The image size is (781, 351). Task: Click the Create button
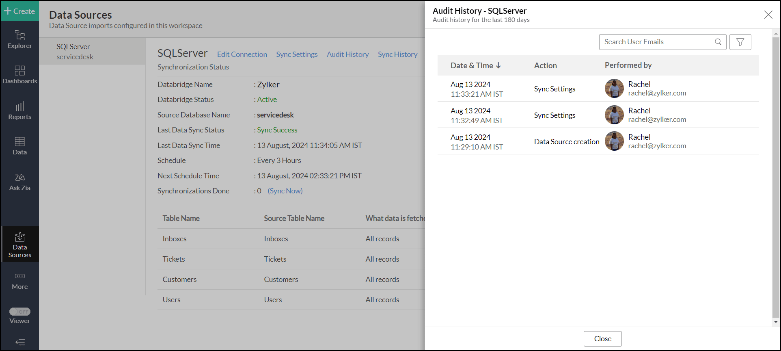19,11
